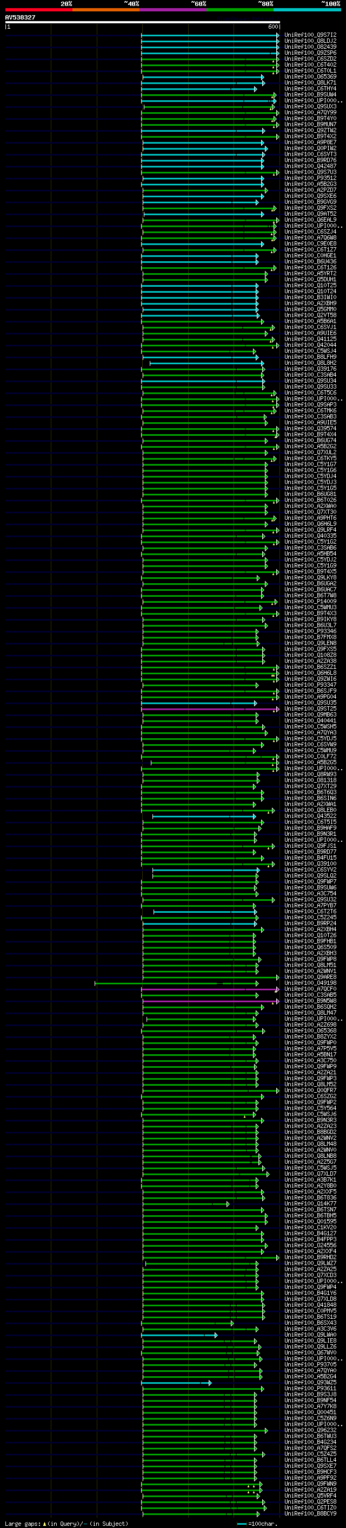Open hit UniRef100_Q9ZSP6

click(310, 53)
